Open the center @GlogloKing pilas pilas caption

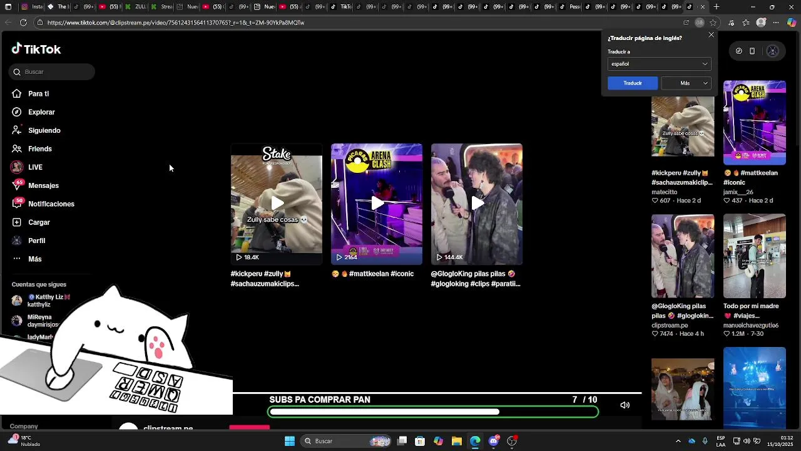[476, 279]
